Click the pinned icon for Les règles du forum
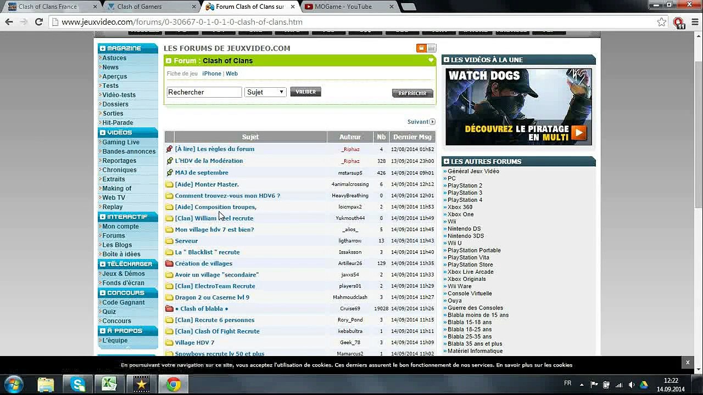Image resolution: width=703 pixels, height=395 pixels. tap(169, 149)
